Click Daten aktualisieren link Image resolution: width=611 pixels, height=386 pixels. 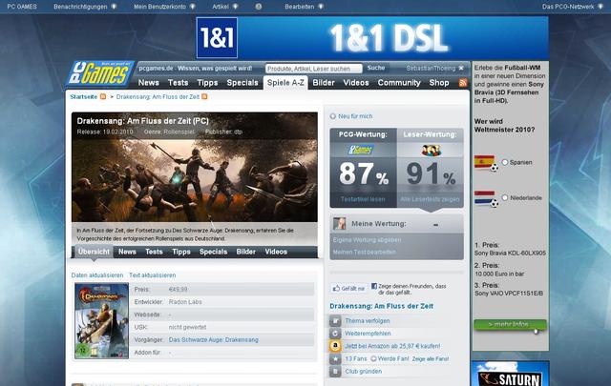coord(97,275)
